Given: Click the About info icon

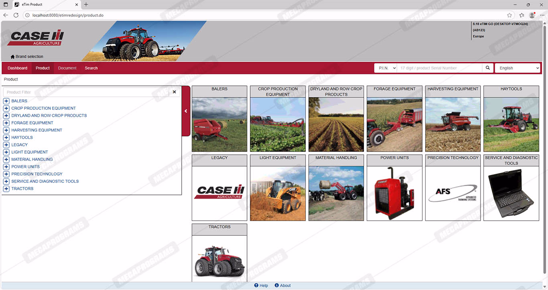Looking at the screenshot, I should [276, 286].
